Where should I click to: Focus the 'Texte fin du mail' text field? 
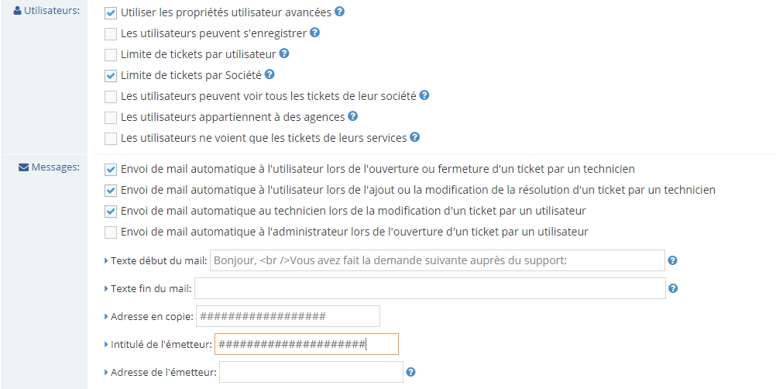pos(430,288)
